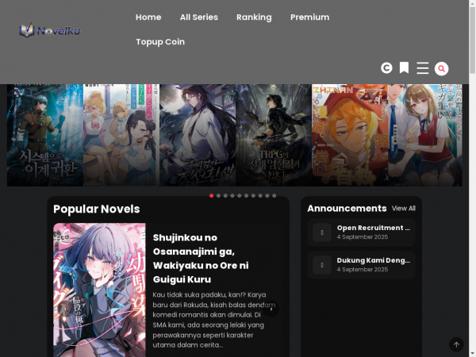The width and height of the screenshot is (476, 357).
Task: Select the second carousel dot
Action: pos(219,196)
